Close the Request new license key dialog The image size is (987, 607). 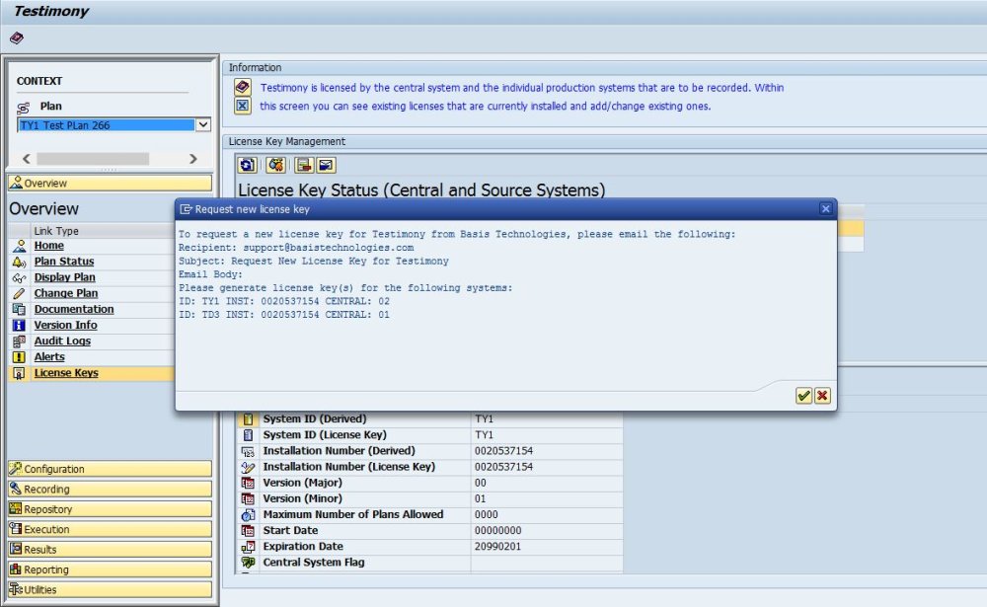tap(826, 209)
